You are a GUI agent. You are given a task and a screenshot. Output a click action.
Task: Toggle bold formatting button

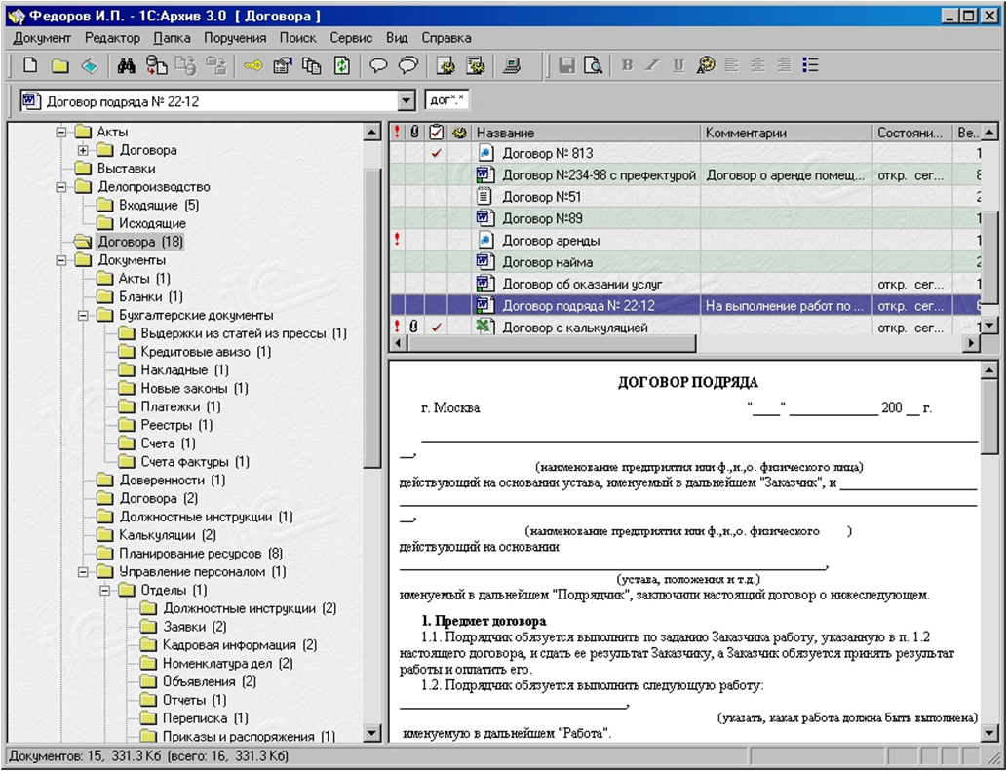(x=628, y=65)
